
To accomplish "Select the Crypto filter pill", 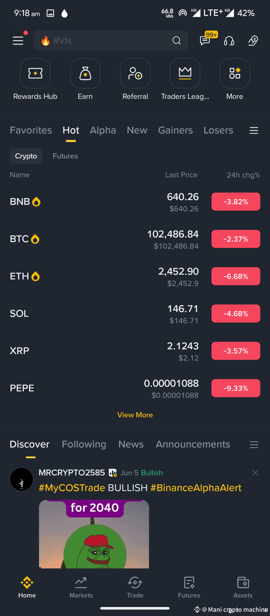I will 26,156.
